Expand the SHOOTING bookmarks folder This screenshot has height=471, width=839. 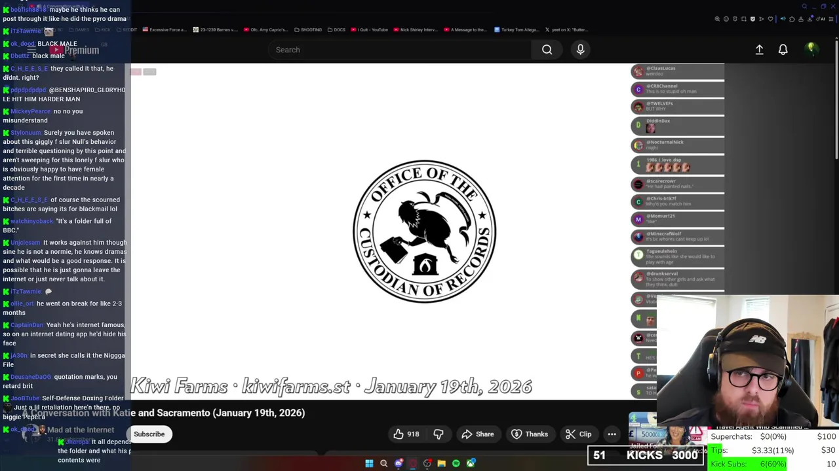click(308, 29)
